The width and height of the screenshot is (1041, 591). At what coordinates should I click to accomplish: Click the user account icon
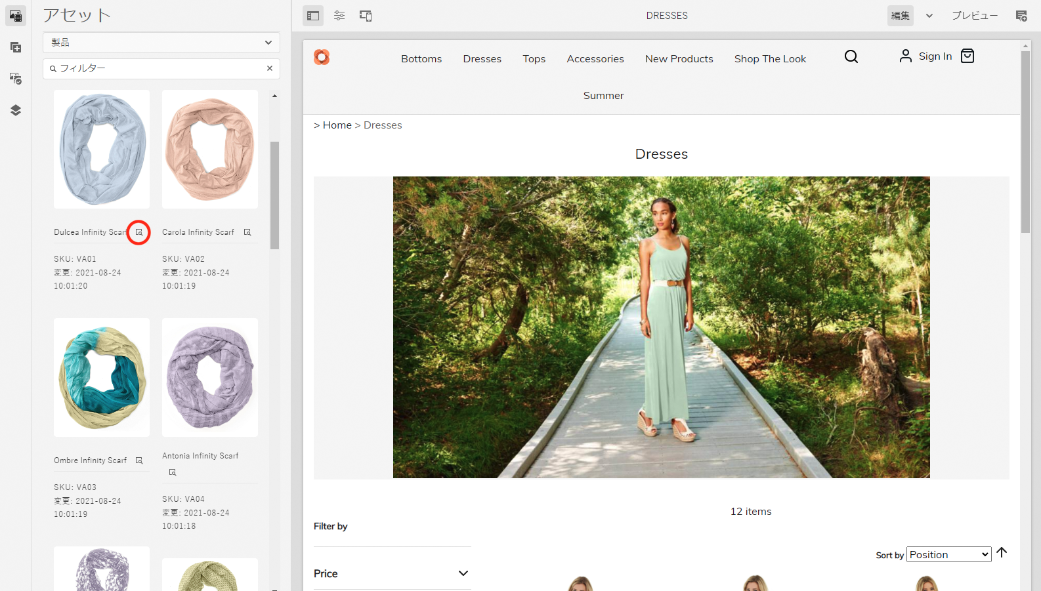coord(906,56)
